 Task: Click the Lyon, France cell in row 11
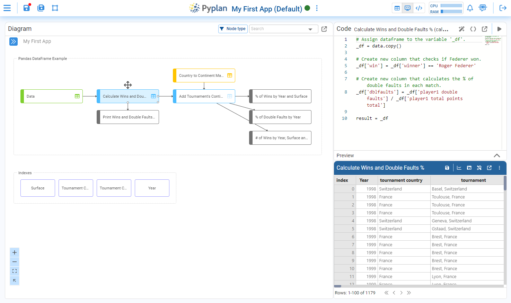[467, 276]
